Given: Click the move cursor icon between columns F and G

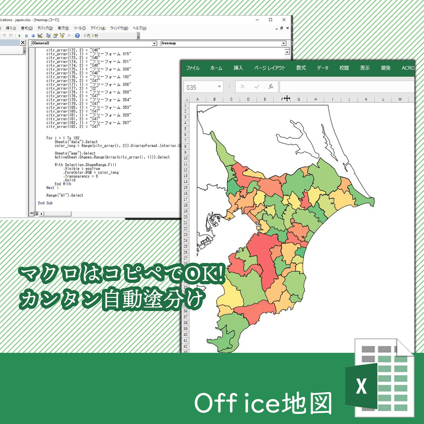Looking at the screenshot, I should (x=287, y=98).
